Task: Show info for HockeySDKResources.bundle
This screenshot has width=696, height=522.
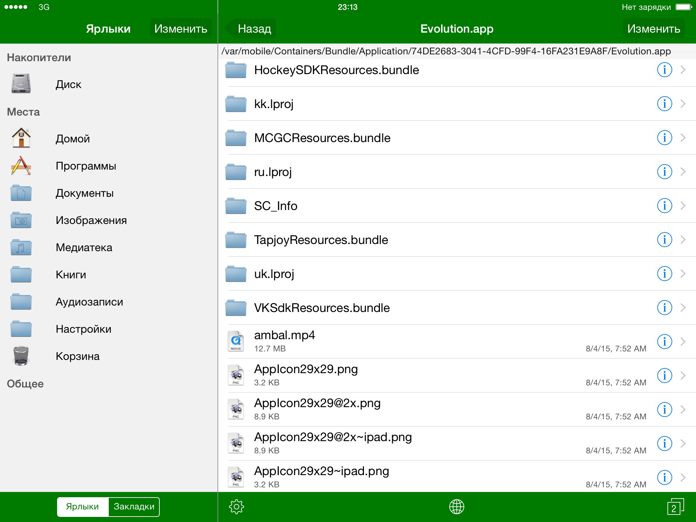Action: (664, 70)
